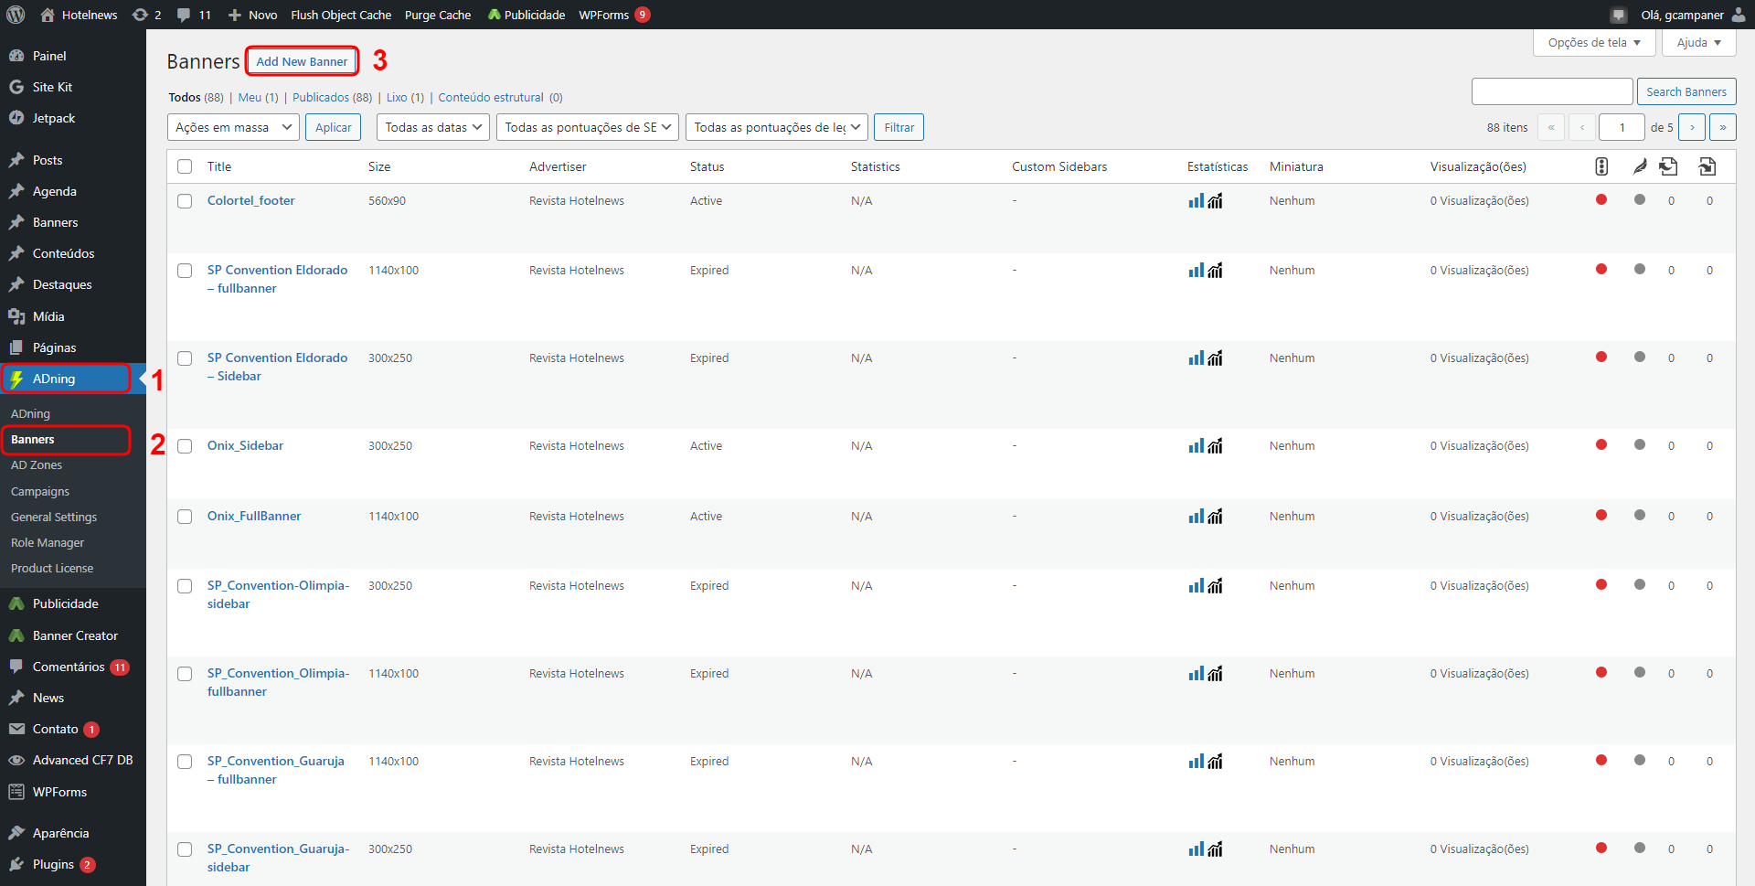The image size is (1755, 886).
Task: Click the Jetpack icon in sidebar
Action: (16, 118)
